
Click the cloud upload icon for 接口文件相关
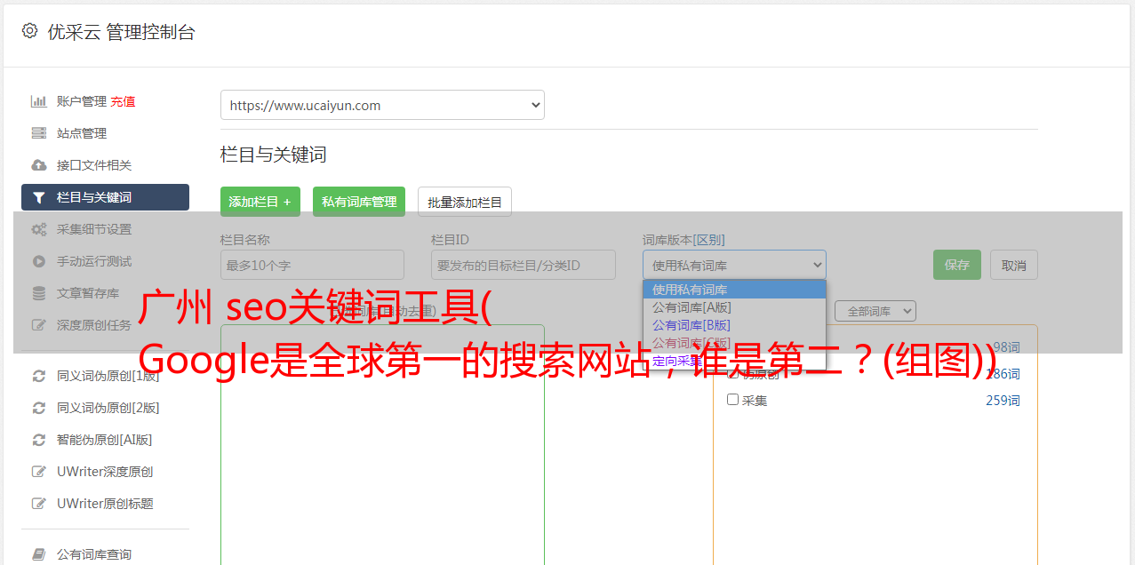click(x=39, y=165)
